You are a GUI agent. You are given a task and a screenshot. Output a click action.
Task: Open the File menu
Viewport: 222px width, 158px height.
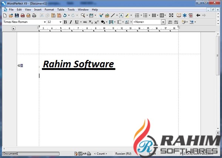click(11, 10)
